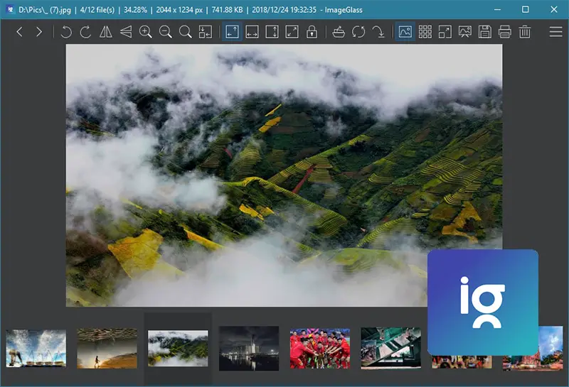Select the cloudy mountain thumbnail

pos(178,348)
